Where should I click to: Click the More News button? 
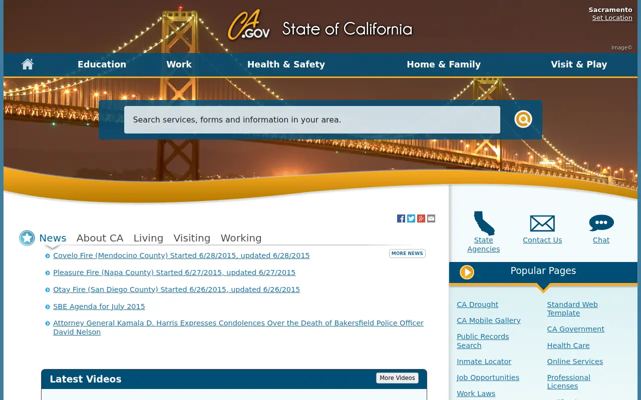pyautogui.click(x=407, y=253)
